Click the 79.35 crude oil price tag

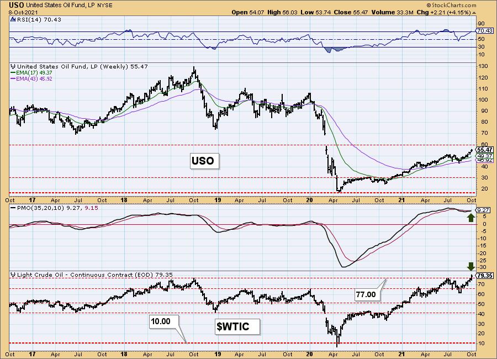[x=485, y=276]
